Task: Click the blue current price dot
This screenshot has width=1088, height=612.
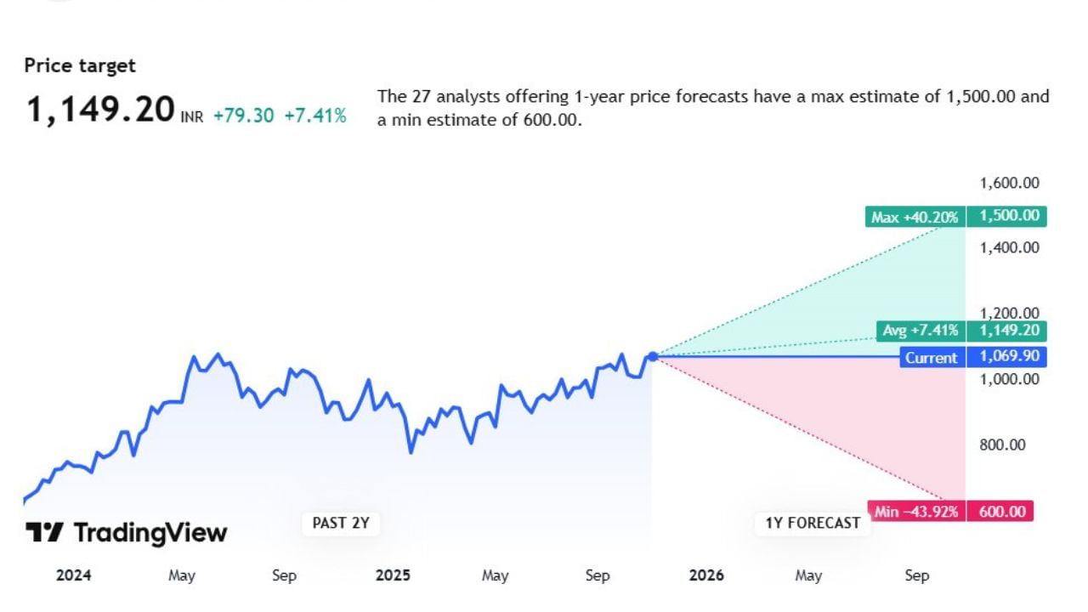Action: click(653, 357)
